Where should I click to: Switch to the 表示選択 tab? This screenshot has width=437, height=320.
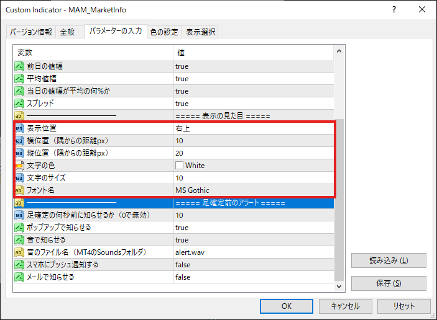tap(200, 32)
